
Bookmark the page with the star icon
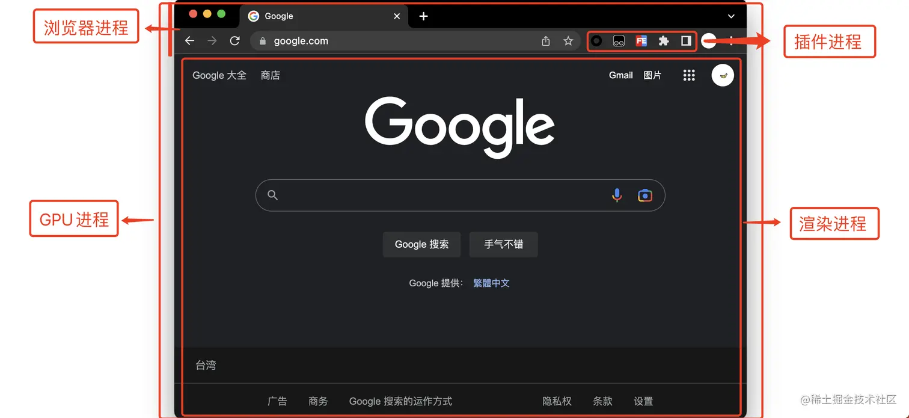click(568, 41)
